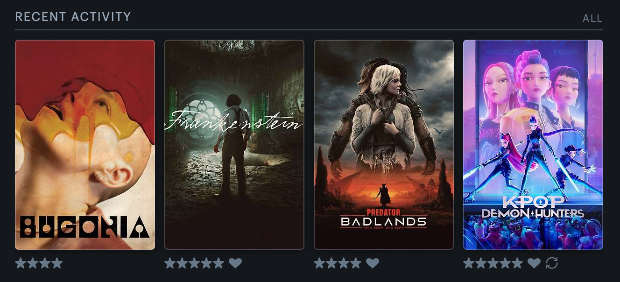Image resolution: width=620 pixels, height=282 pixels.
Task: Click the fourth star under Predator Badlands
Action: (x=356, y=263)
